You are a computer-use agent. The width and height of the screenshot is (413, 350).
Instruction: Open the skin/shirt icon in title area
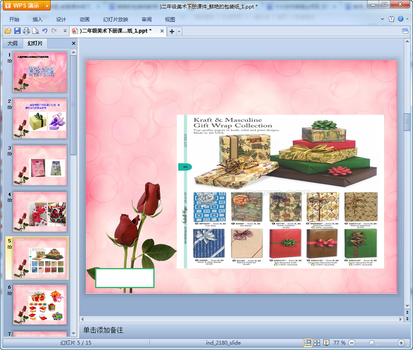[x=391, y=19]
